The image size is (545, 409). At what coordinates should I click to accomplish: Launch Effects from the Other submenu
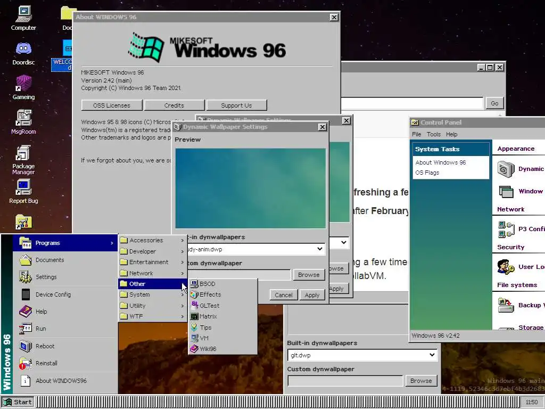223,295
